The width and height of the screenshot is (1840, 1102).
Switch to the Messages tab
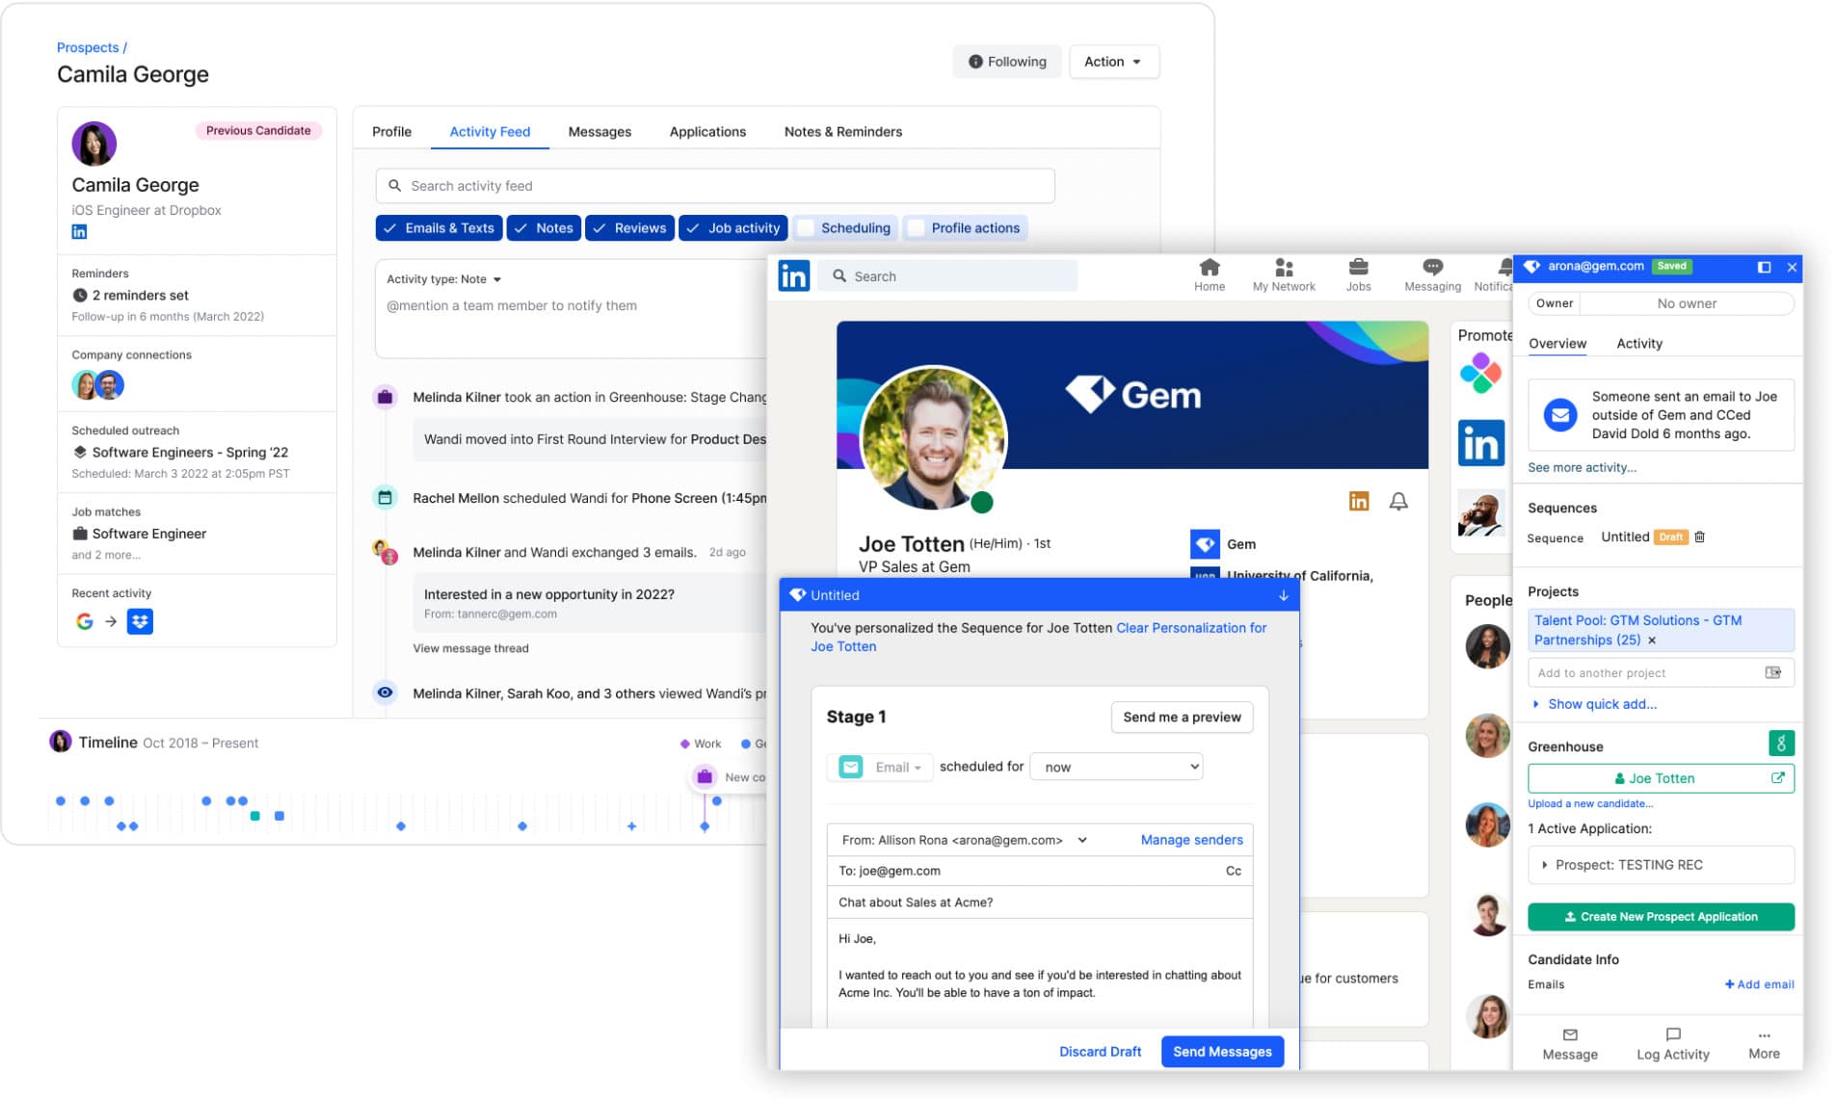click(x=599, y=132)
